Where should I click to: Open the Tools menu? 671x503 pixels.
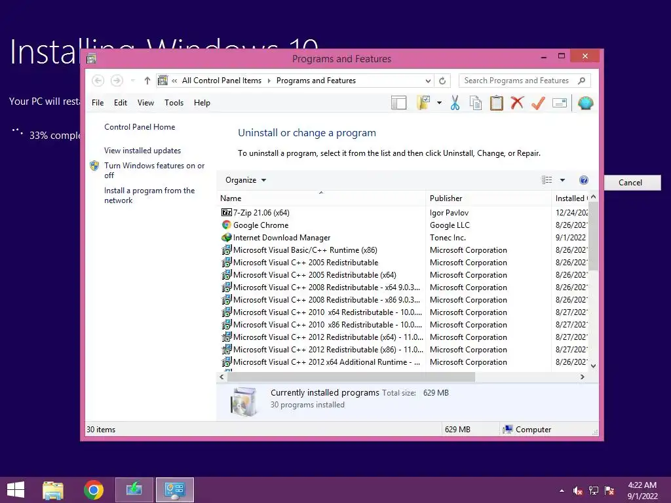pyautogui.click(x=174, y=103)
